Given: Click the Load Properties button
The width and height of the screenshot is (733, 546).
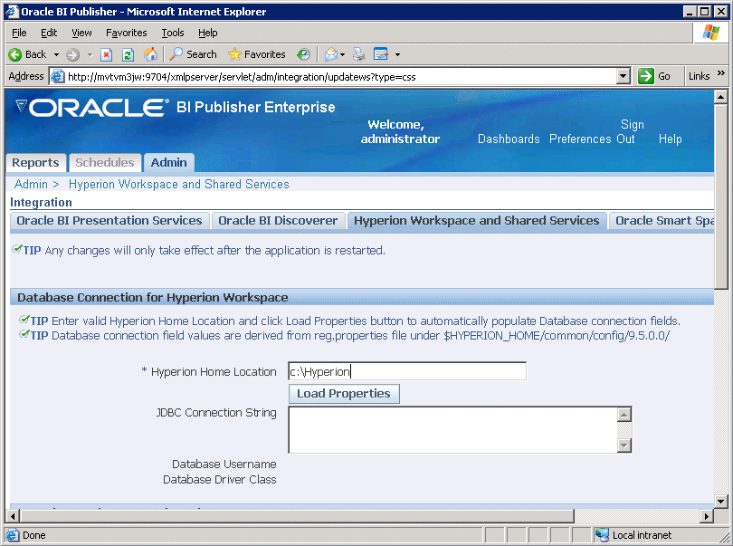Looking at the screenshot, I should coord(344,394).
